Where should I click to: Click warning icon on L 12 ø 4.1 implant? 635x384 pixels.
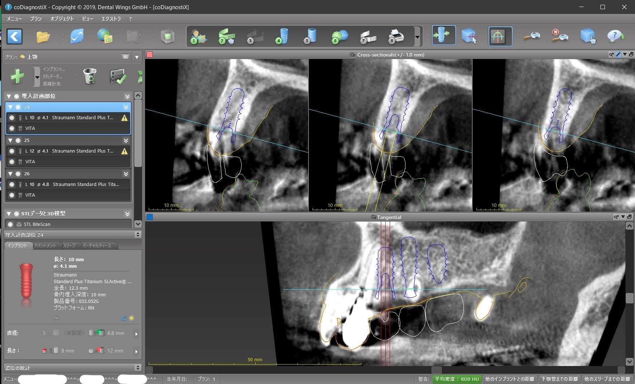[125, 151]
